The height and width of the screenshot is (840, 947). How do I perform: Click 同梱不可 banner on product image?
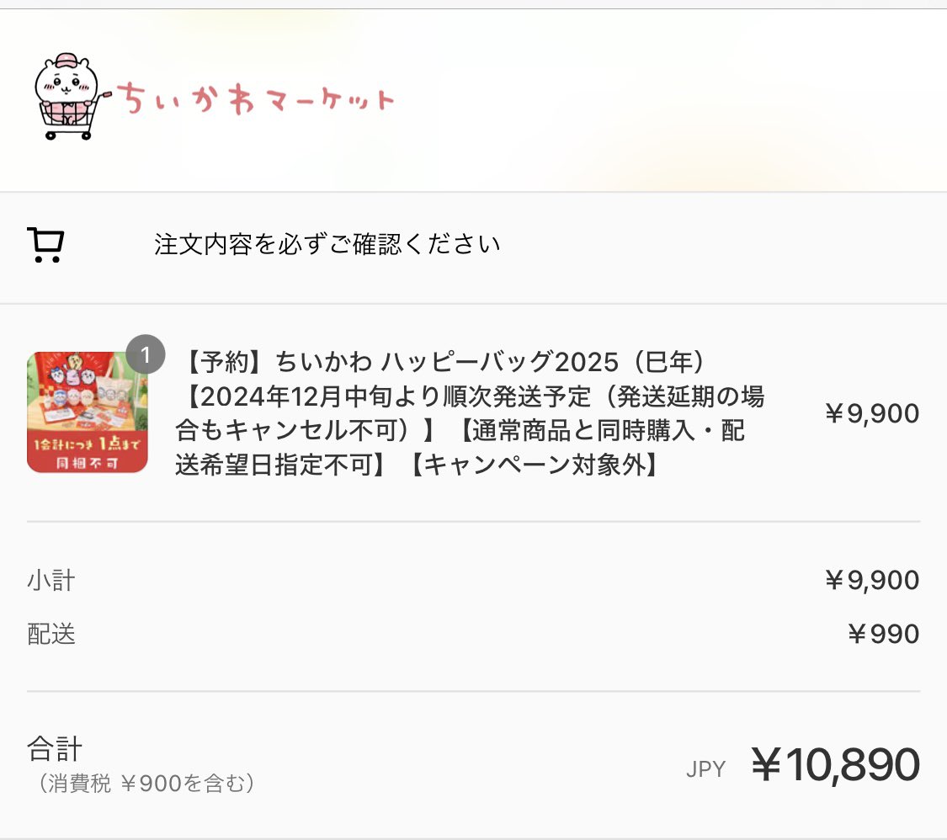point(87,463)
